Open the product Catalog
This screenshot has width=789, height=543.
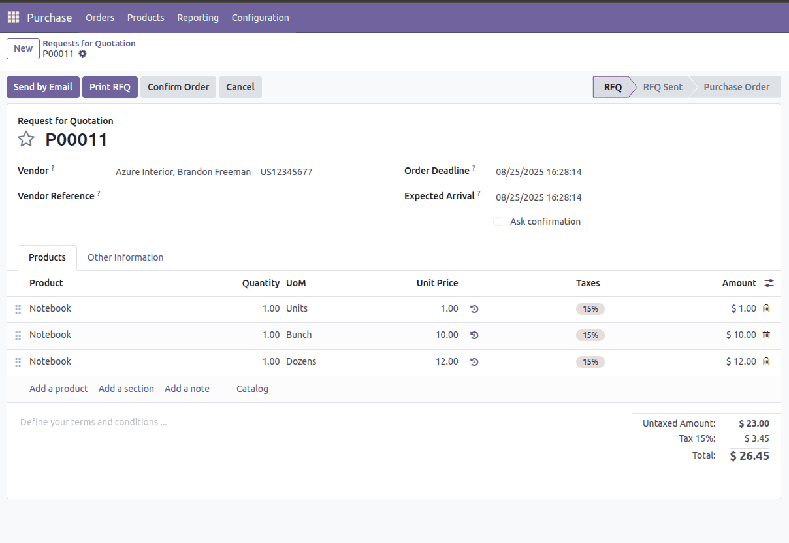tap(252, 388)
